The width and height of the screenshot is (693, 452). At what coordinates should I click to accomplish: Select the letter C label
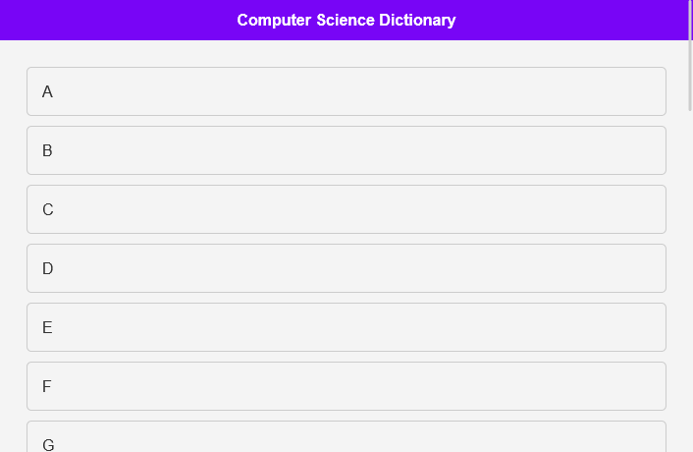click(47, 209)
